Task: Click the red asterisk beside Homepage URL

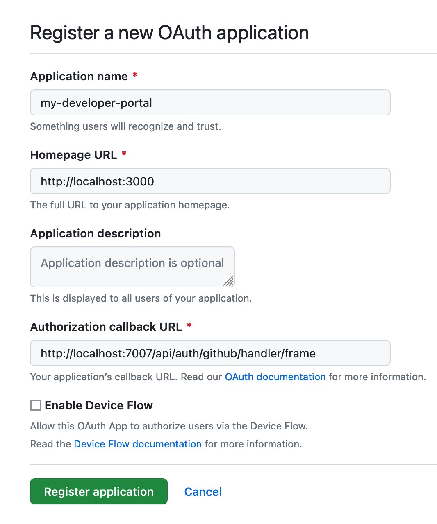Action: [x=124, y=154]
